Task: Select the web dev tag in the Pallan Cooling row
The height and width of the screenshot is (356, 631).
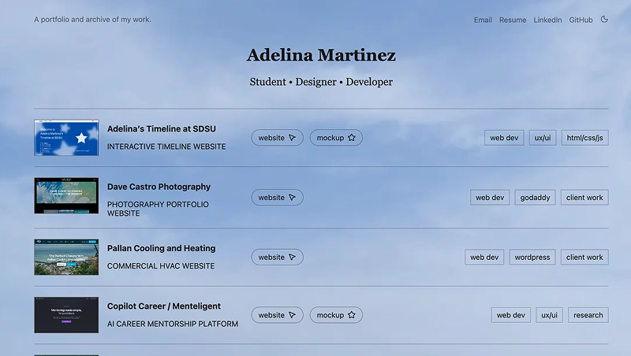Action: (x=484, y=258)
